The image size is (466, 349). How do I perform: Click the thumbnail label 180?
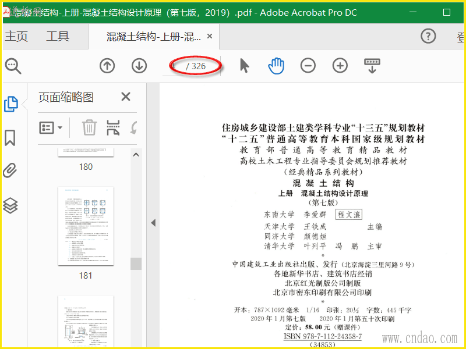coord(86,167)
